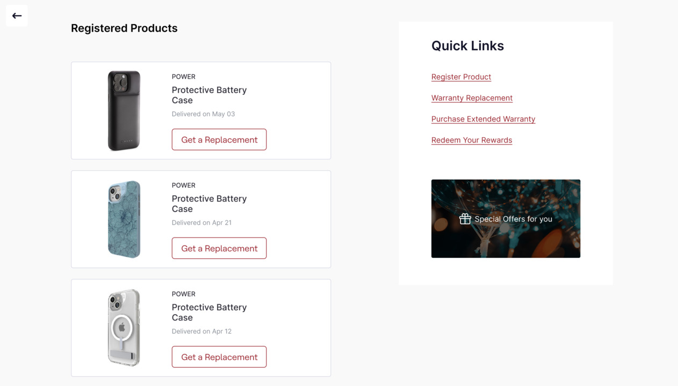The height and width of the screenshot is (386, 678).
Task: Click the POWER label on the black case card
Action: 183,77
